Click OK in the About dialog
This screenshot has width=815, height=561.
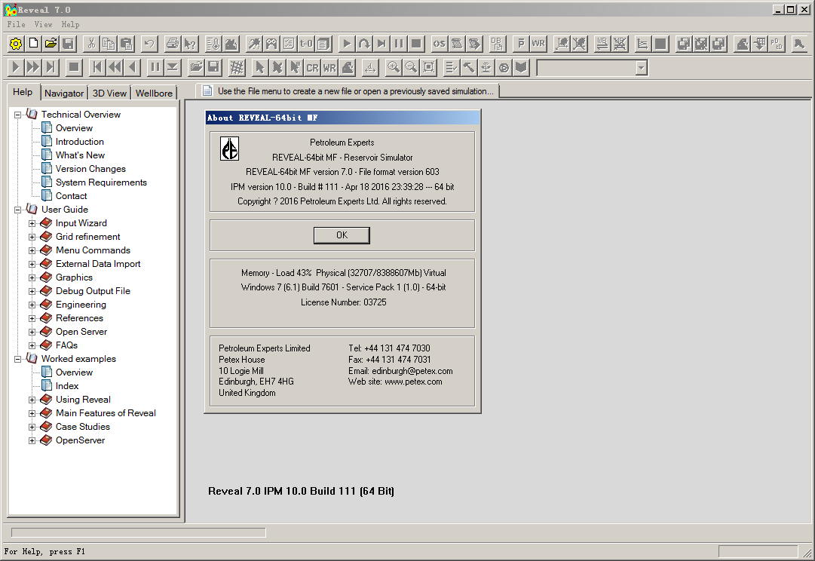click(342, 235)
